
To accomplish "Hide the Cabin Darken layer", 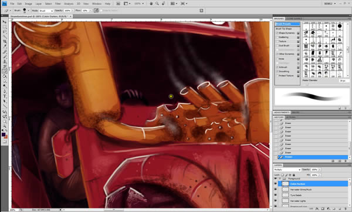I will pos(276,184).
